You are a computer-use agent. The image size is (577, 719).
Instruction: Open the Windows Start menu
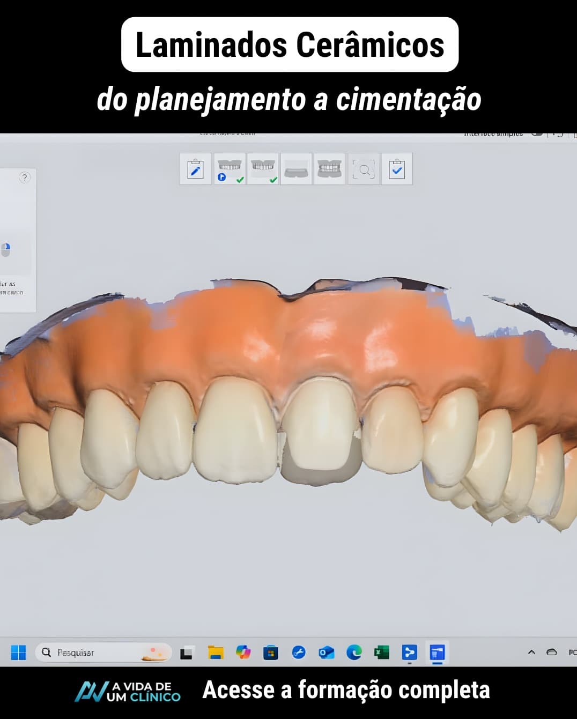point(18,653)
